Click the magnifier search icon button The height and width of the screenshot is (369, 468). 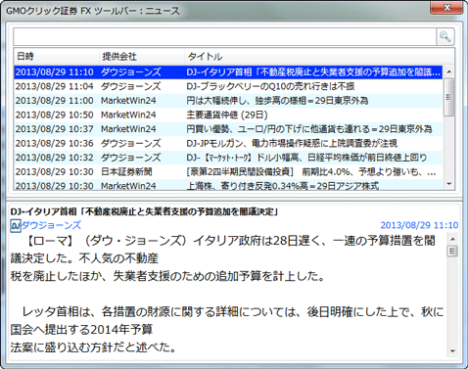[445, 36]
